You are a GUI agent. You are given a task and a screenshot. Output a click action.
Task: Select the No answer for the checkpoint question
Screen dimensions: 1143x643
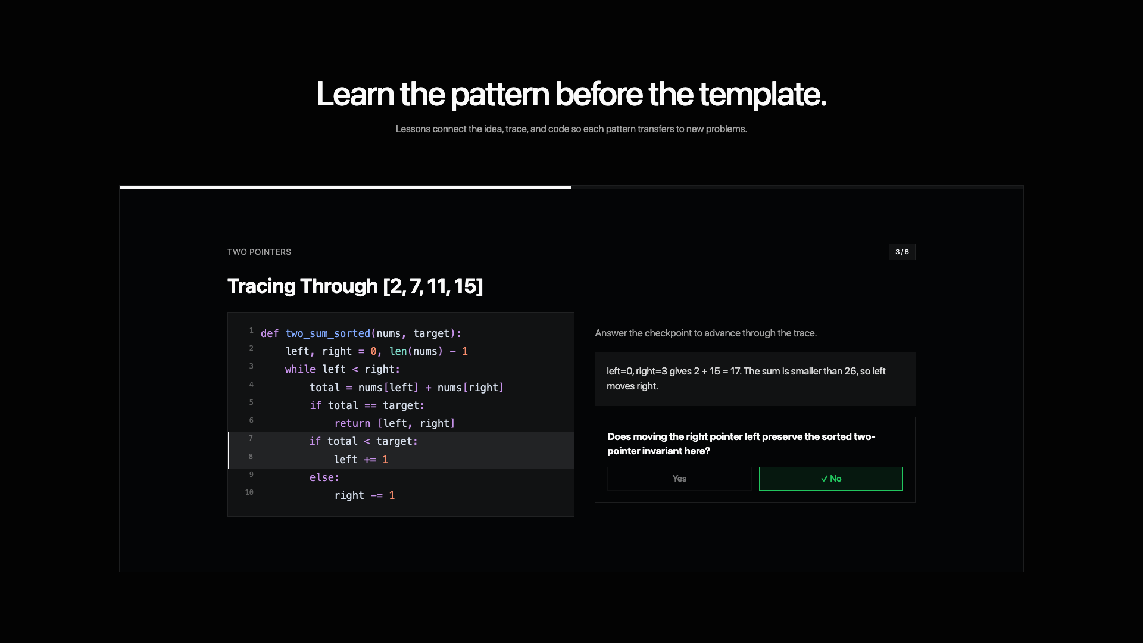831,478
